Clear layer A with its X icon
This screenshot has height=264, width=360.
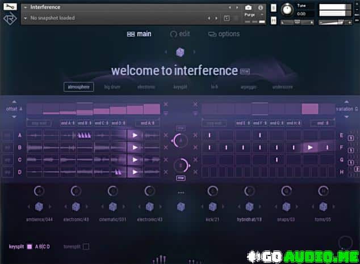[166, 135]
